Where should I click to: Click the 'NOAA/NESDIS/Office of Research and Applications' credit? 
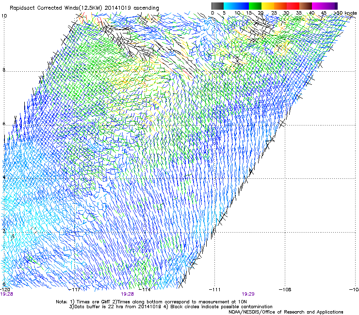(x=286, y=312)
